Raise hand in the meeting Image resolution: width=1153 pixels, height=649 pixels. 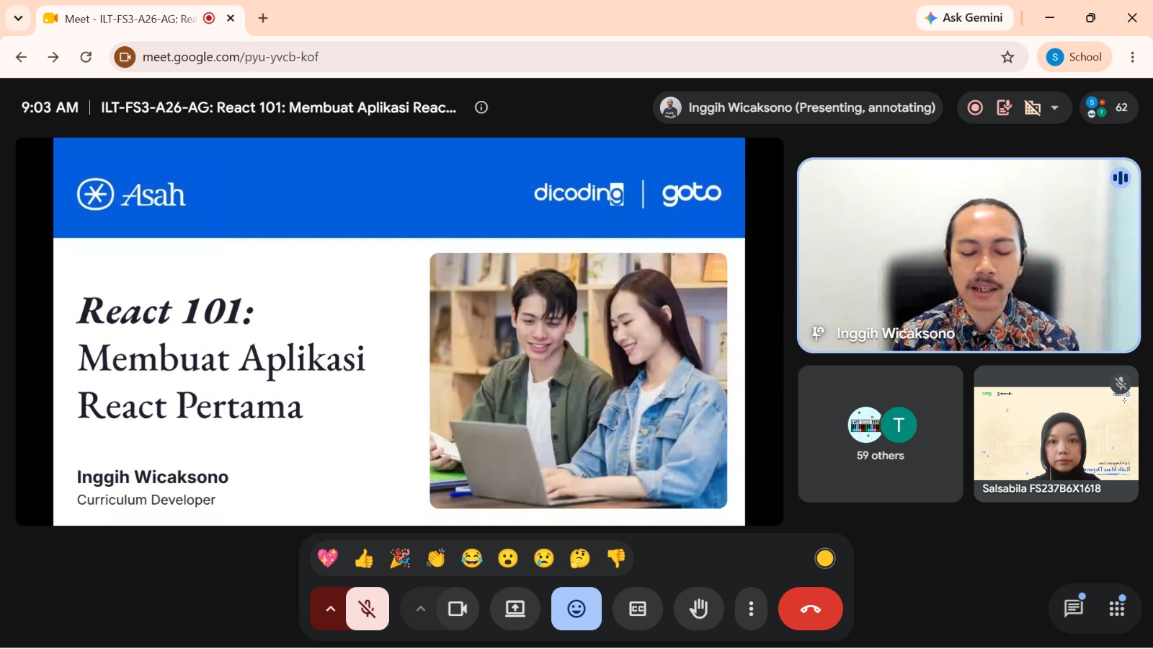pyautogui.click(x=698, y=609)
